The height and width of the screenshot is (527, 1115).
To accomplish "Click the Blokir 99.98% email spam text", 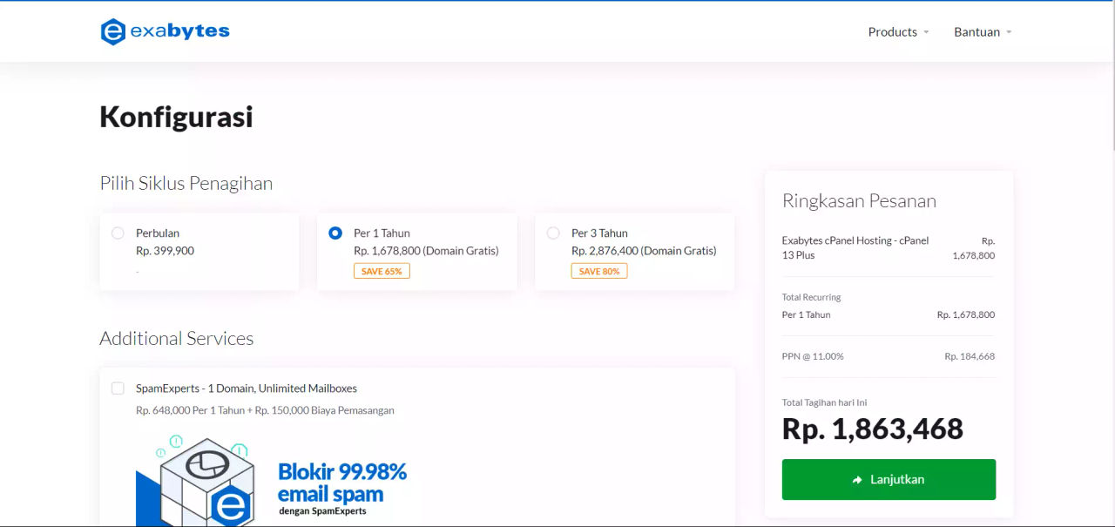I will point(342,483).
